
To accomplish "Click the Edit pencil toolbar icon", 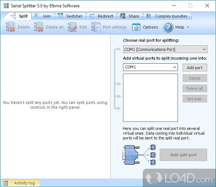I will pos(72,27).
